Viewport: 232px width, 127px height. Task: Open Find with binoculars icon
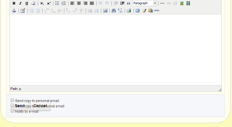pos(114,10)
